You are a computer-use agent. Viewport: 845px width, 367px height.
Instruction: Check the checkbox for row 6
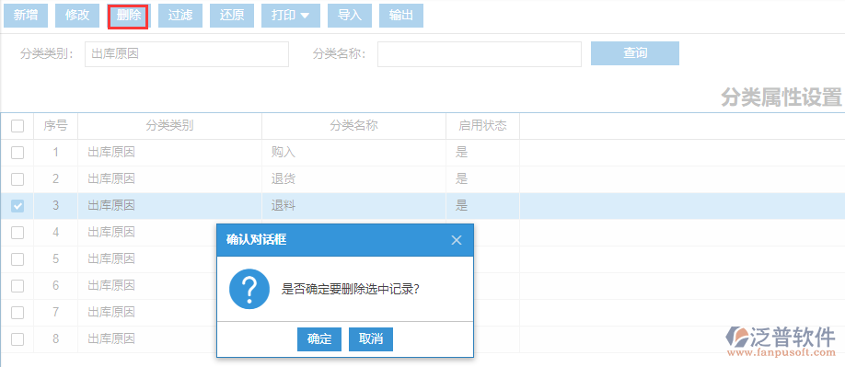[17, 286]
